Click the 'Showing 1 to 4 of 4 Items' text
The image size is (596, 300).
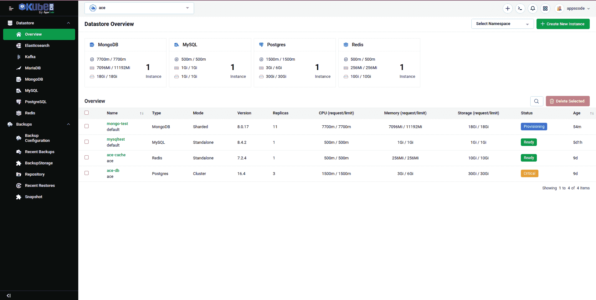pos(566,188)
